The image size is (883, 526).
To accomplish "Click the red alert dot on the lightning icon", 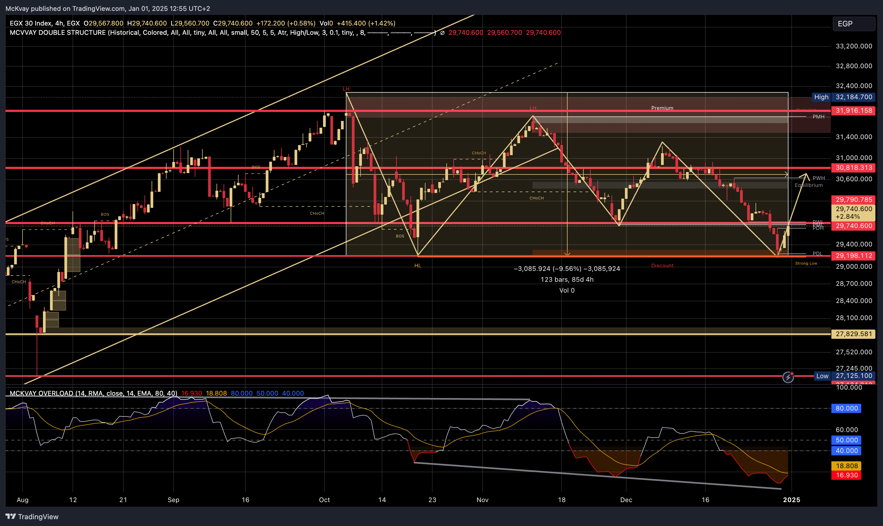I will [x=792, y=374].
